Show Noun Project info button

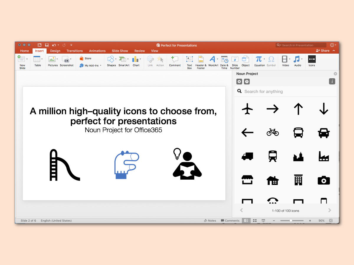332,82
